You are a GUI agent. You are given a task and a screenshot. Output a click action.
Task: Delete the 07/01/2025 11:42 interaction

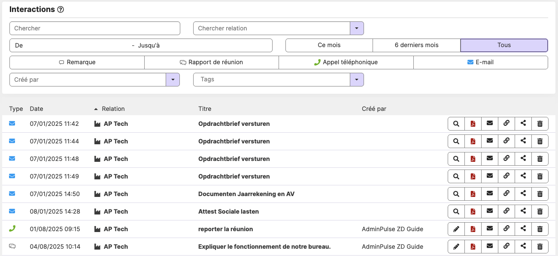540,124
